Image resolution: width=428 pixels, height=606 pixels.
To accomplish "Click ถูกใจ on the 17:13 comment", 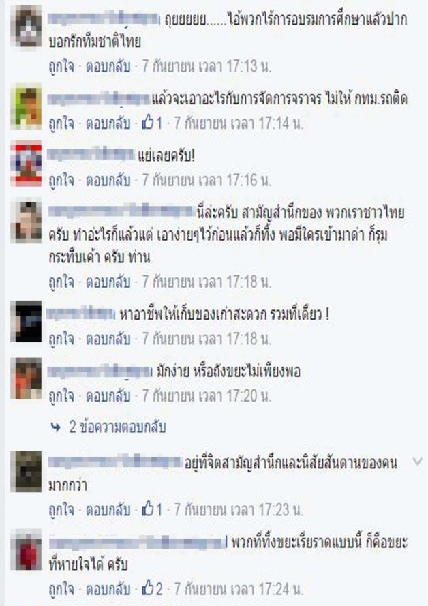I will coord(61,67).
